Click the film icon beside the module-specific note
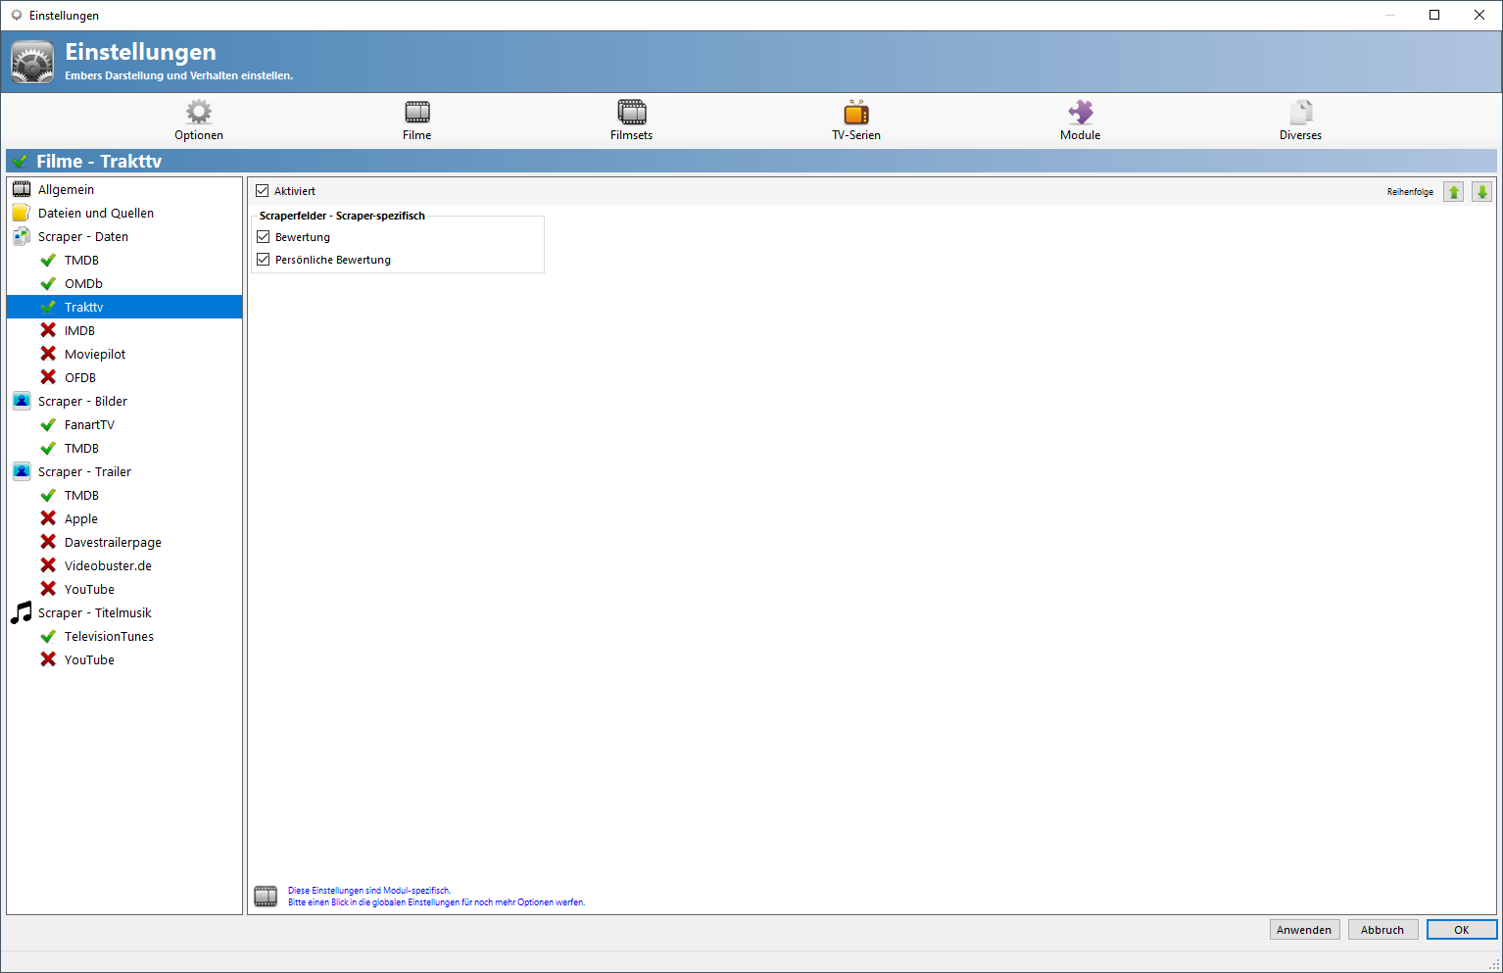The image size is (1503, 973). click(266, 896)
